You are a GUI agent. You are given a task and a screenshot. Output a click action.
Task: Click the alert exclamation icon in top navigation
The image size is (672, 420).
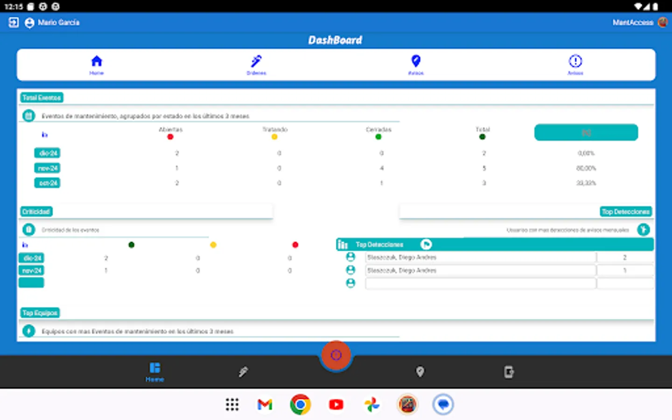pyautogui.click(x=575, y=61)
